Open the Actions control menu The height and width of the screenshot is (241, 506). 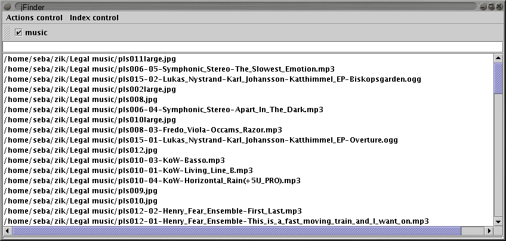tap(34, 18)
